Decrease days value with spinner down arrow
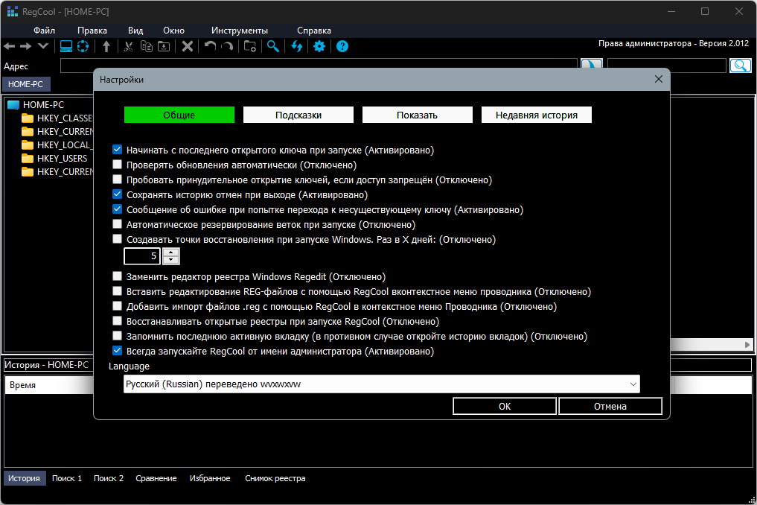 [171, 260]
